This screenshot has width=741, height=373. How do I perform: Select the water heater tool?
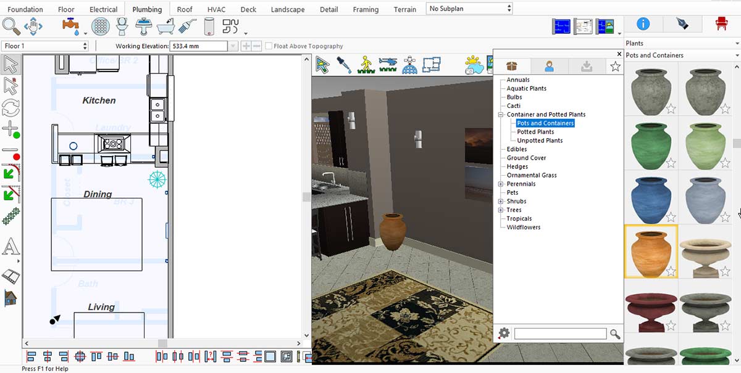(209, 27)
